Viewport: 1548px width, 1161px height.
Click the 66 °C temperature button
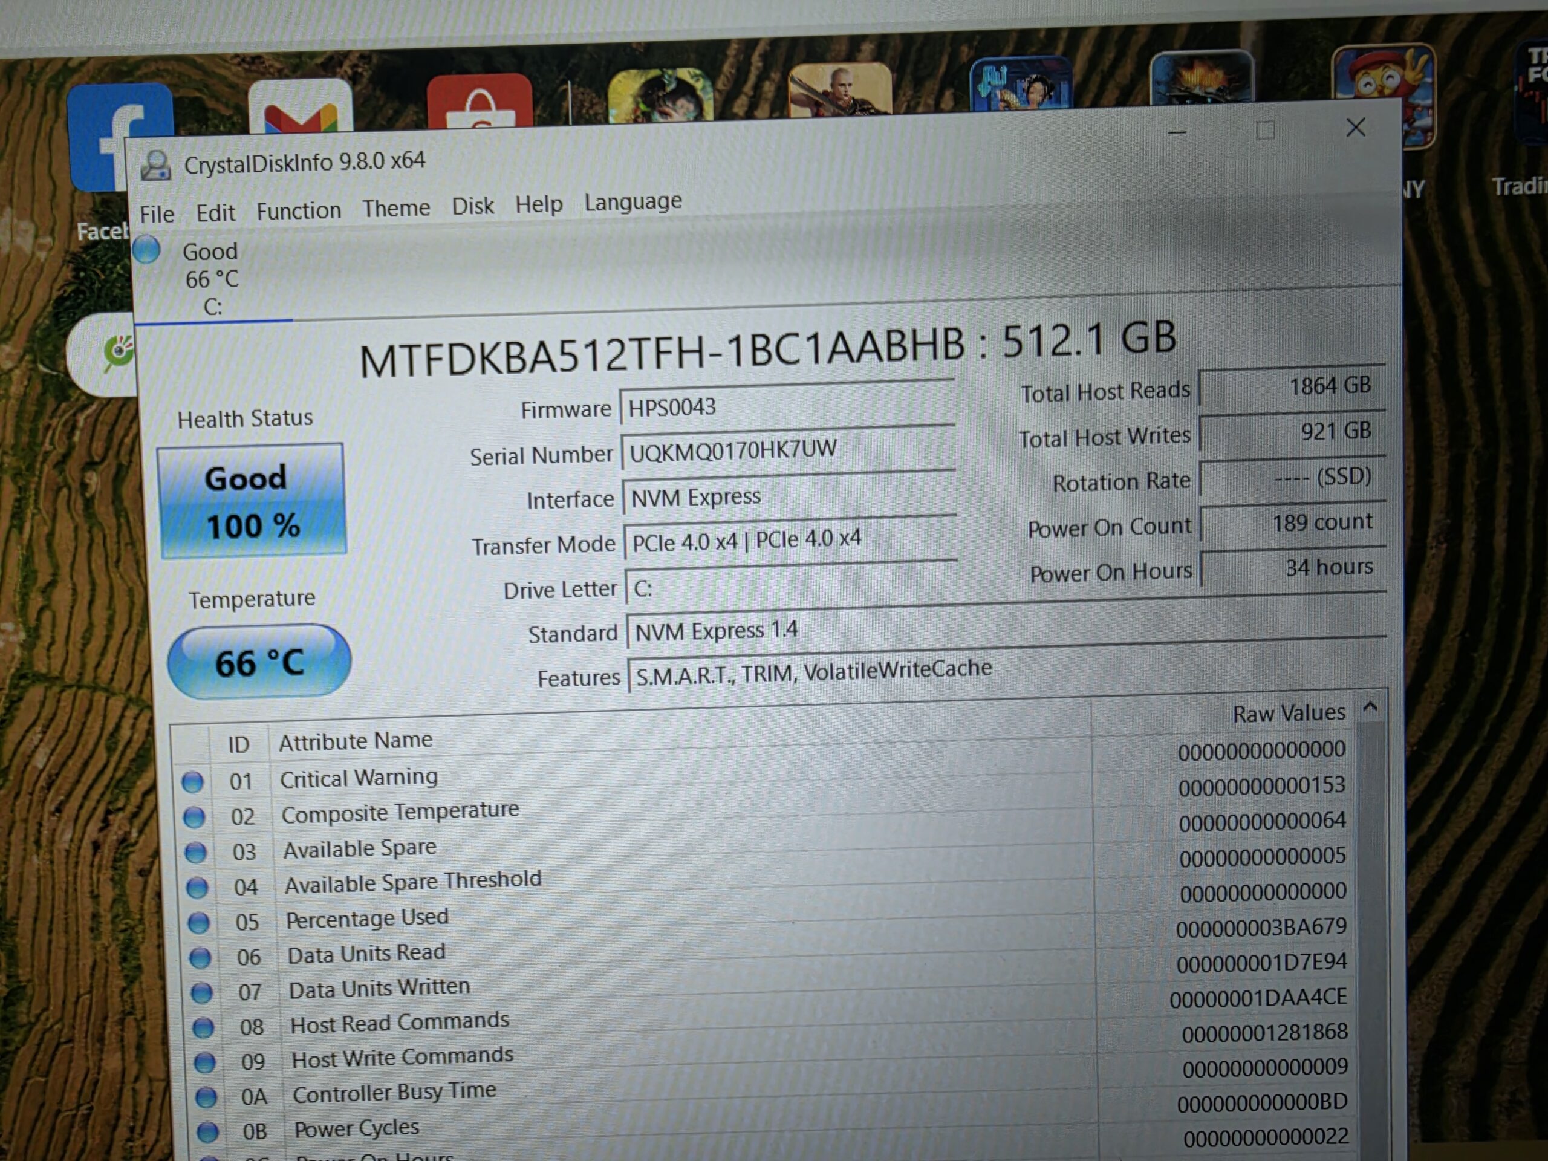coord(259,662)
